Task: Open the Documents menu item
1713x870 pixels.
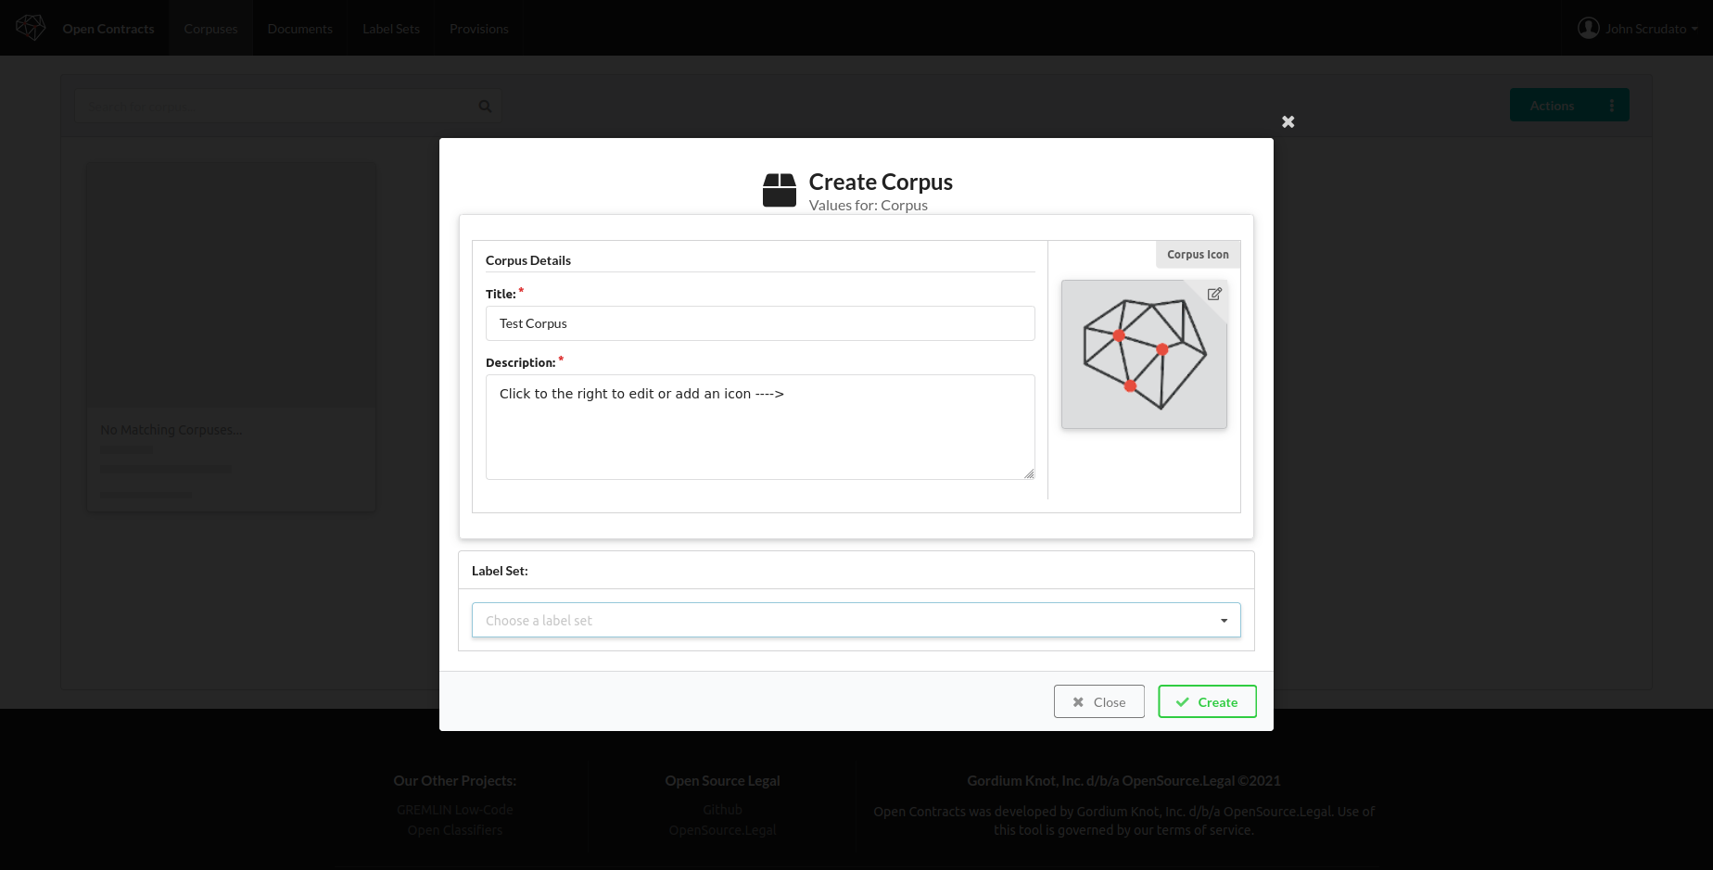Action: (299, 29)
